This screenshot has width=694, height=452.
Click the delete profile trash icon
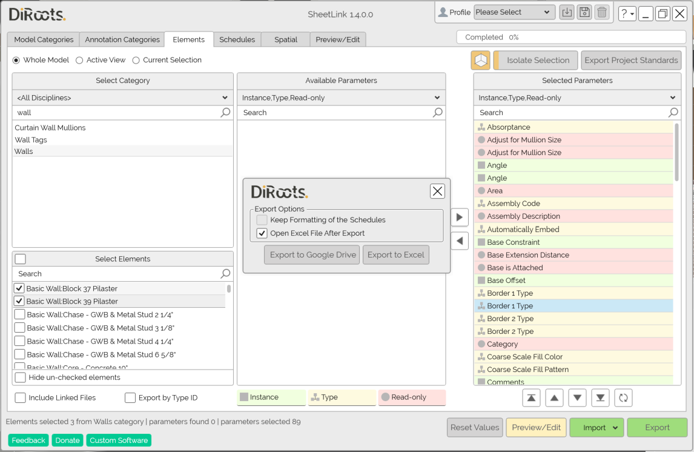click(x=601, y=13)
